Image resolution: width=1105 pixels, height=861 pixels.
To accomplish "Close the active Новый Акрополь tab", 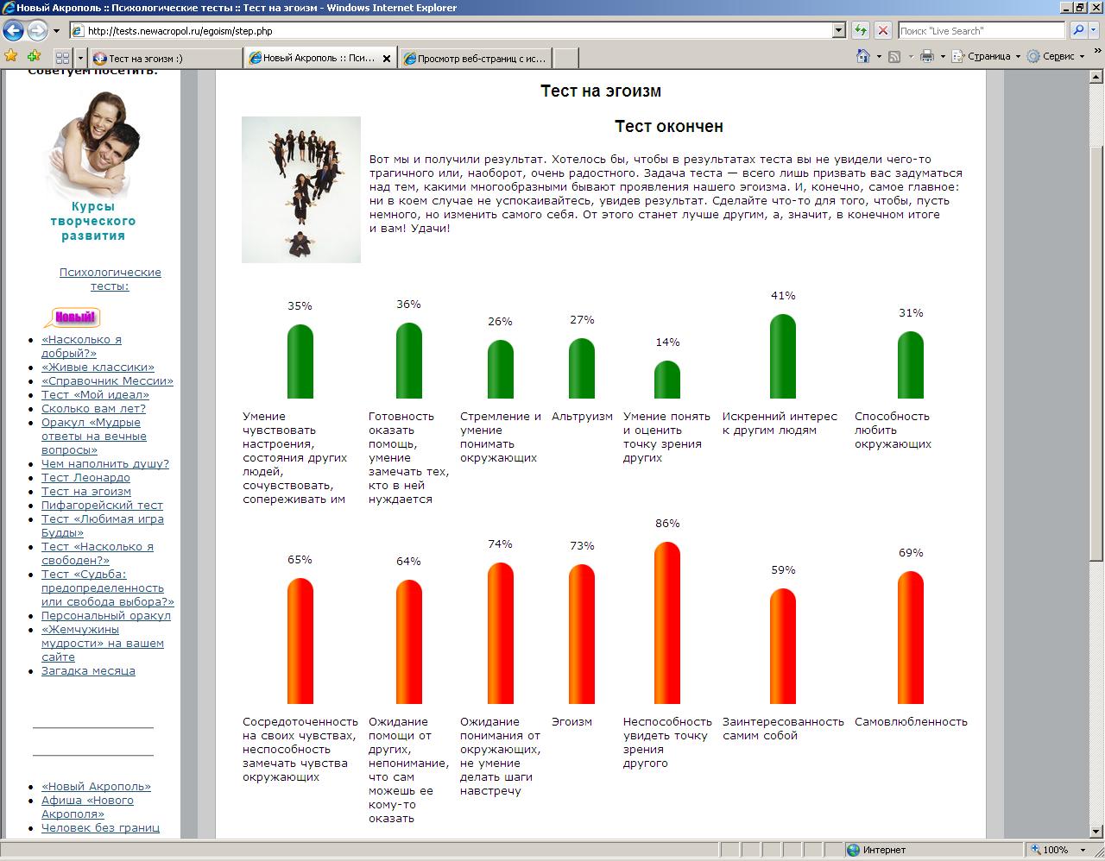I will click(386, 59).
